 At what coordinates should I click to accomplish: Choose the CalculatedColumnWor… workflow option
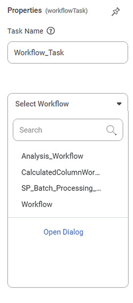pos(61,172)
